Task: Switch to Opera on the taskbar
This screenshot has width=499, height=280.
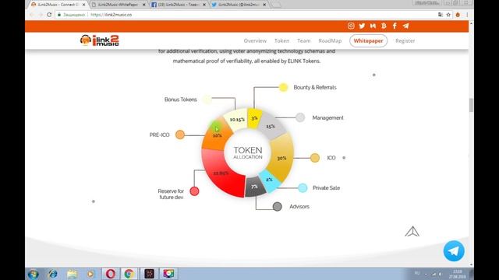Action: pyautogui.click(x=111, y=274)
